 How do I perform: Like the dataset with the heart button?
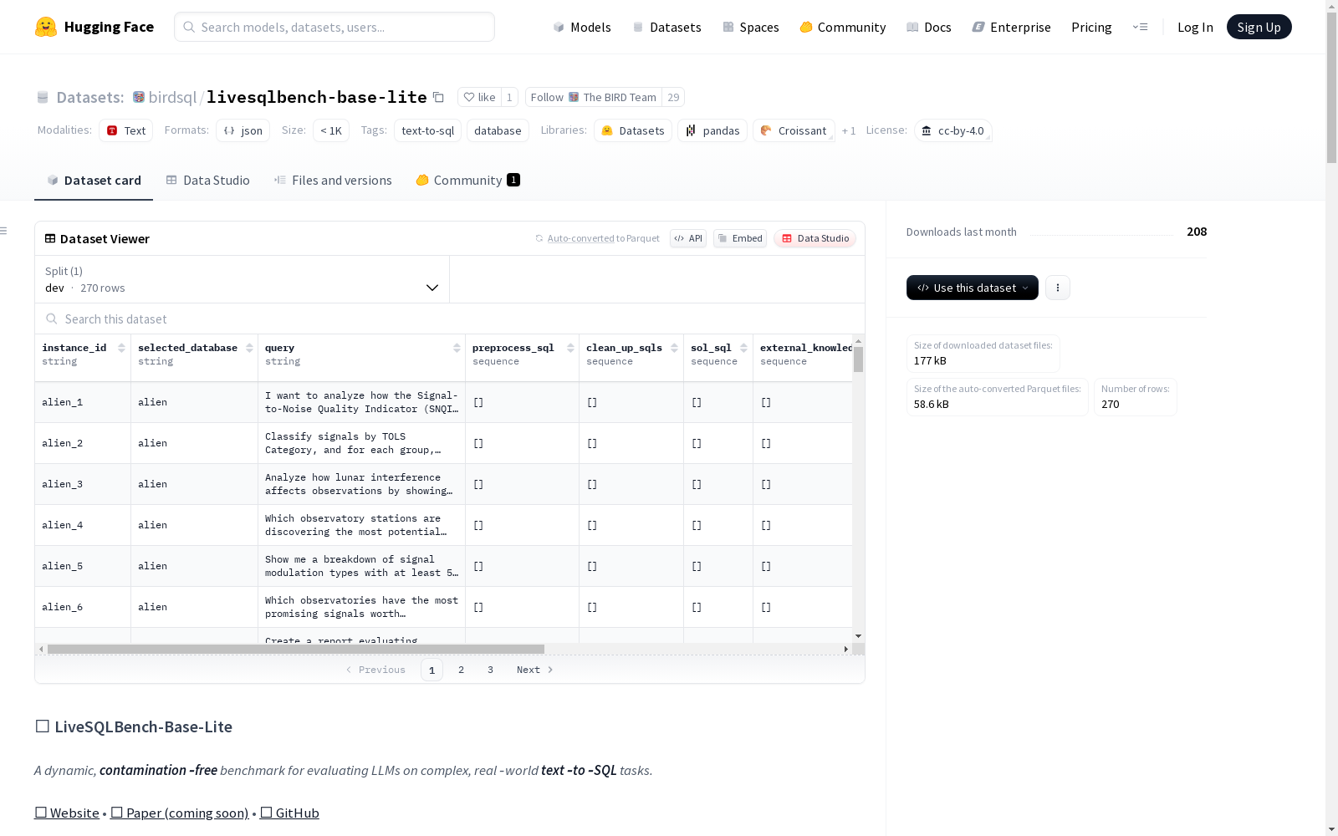480,97
